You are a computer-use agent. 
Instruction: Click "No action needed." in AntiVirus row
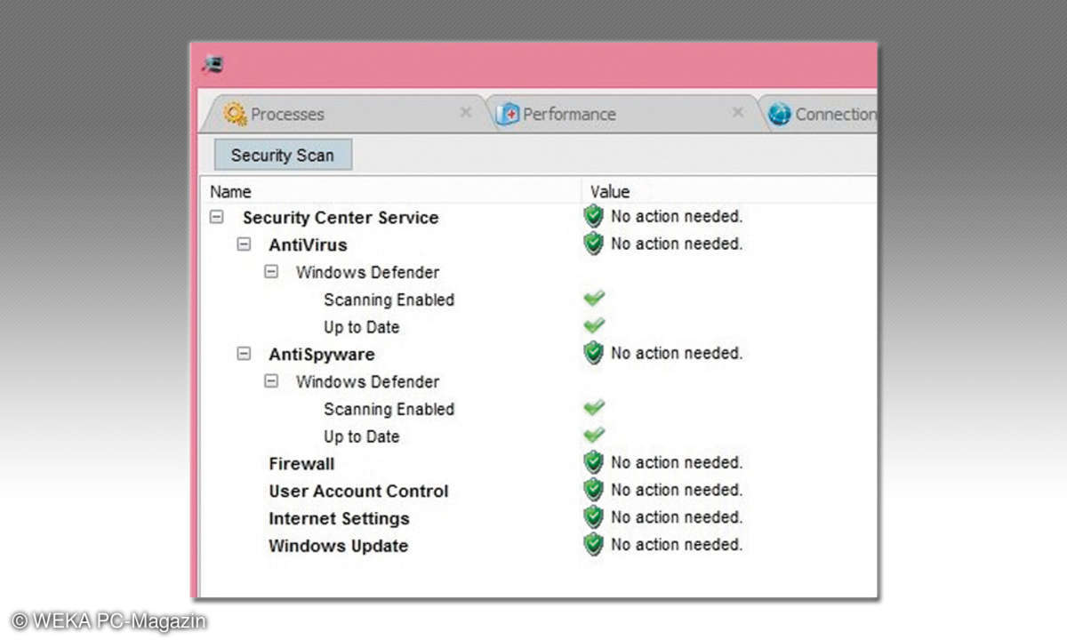[677, 244]
